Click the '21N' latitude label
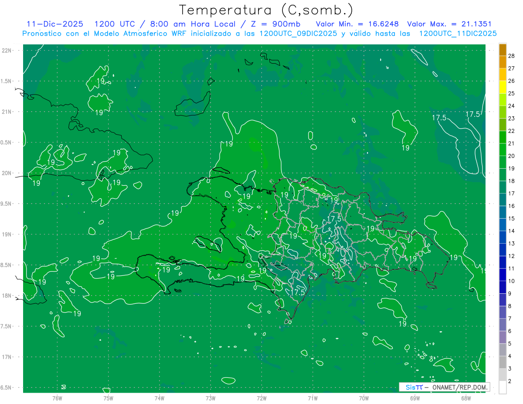Image resolution: width=523 pixels, height=404 pixels. coord(7,112)
